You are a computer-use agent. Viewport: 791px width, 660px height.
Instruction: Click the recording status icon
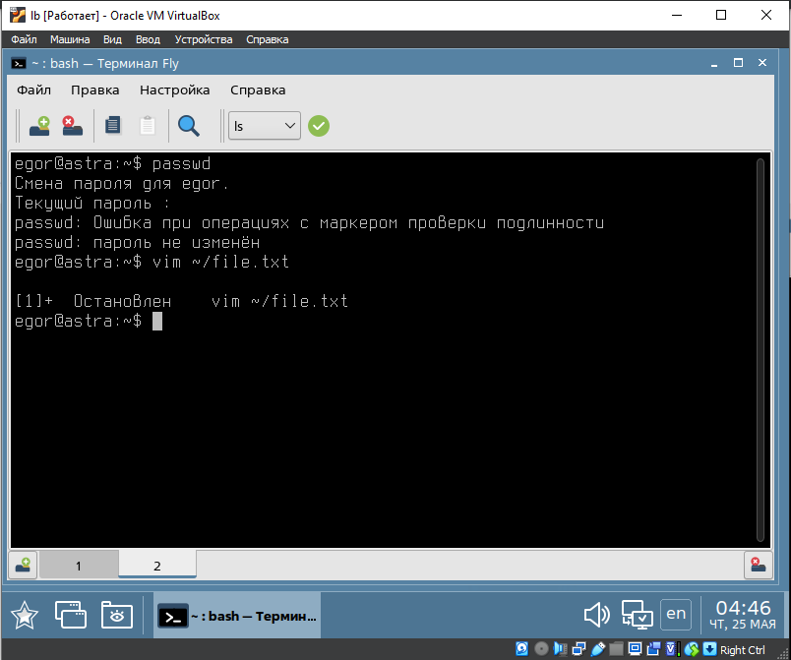click(x=653, y=649)
